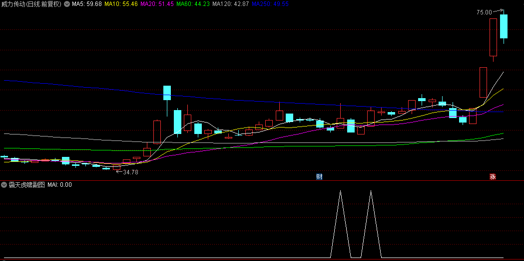Screen dimensions: 524x261
Task: Click the MA60: 44.23 label
Action: click(193, 4)
